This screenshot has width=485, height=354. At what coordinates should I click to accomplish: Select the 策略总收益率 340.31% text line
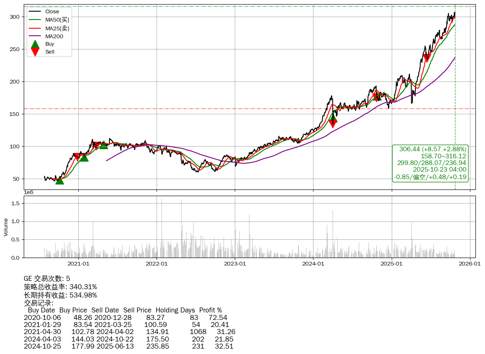click(x=60, y=287)
